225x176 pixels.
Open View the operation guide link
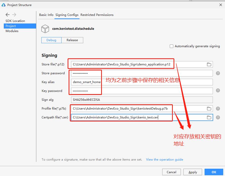pyautogui.click(x=164, y=160)
